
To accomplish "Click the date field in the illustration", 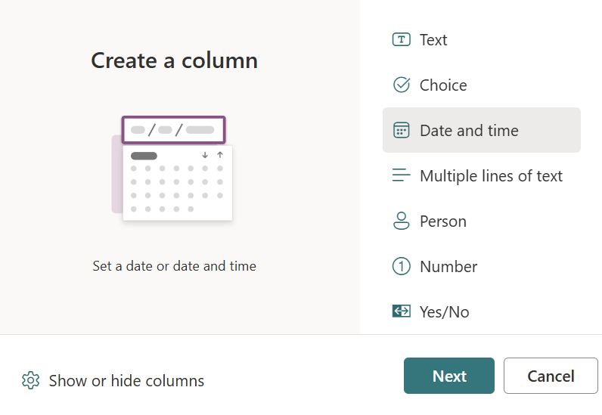I will pyautogui.click(x=174, y=129).
